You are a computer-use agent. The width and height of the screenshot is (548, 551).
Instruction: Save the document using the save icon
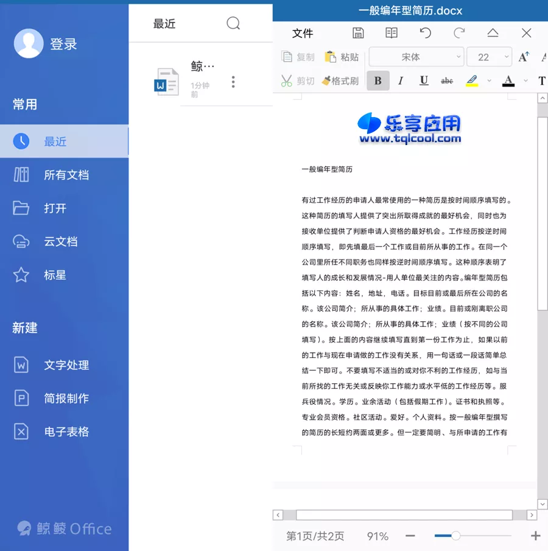point(358,33)
